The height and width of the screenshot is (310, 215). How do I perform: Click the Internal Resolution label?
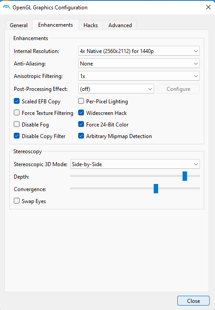click(x=36, y=51)
